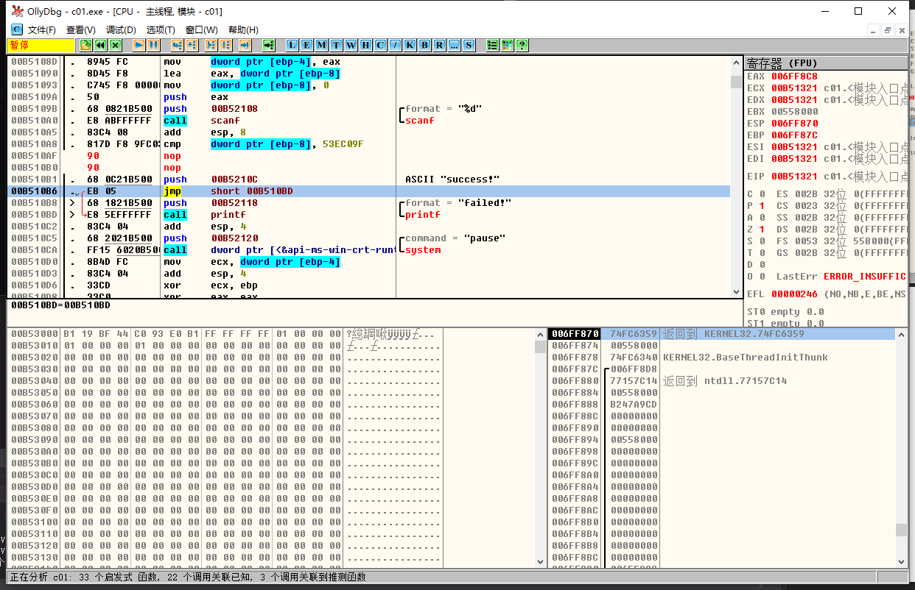Click disassembly pane scroll up arrow
Viewport: 915px width, 590px height.
(736, 62)
